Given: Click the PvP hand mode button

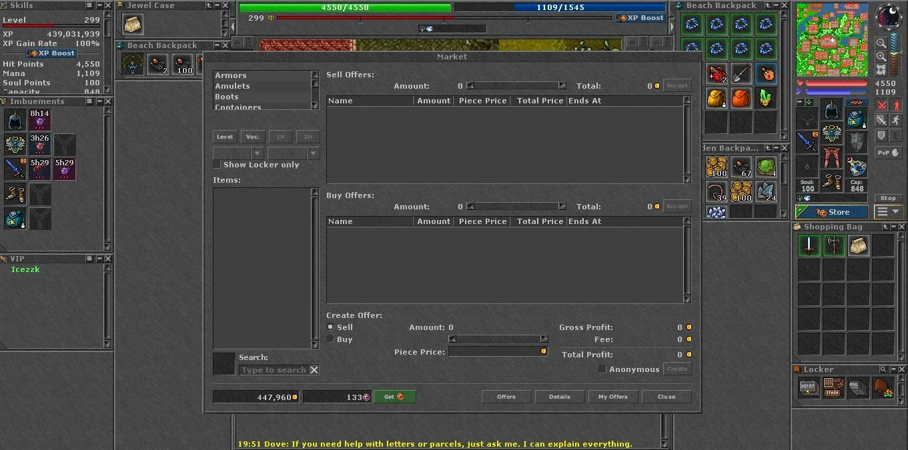Looking at the screenshot, I should click(x=889, y=153).
